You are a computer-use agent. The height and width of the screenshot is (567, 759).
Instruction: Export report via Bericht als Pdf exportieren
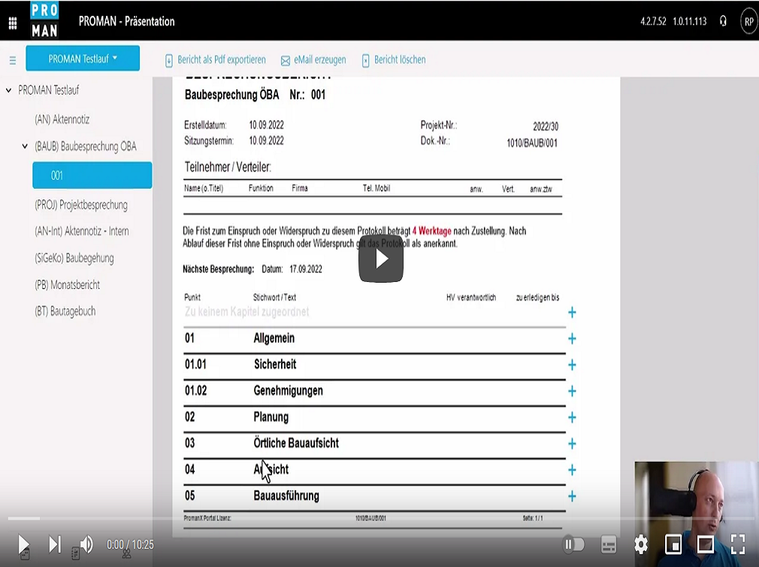216,60
